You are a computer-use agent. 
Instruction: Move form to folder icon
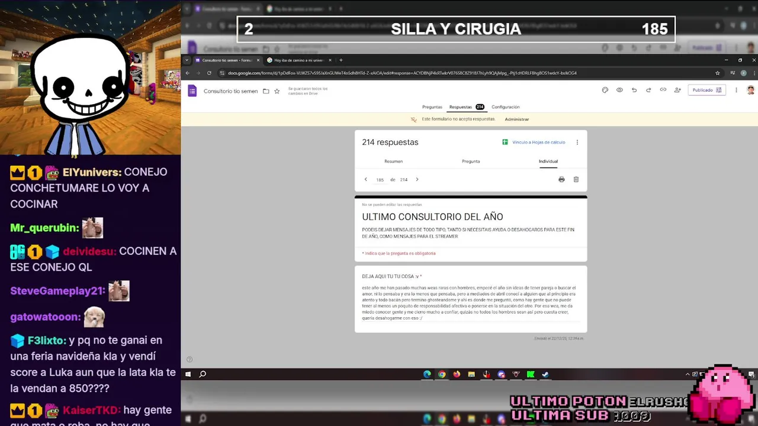pyautogui.click(x=266, y=91)
